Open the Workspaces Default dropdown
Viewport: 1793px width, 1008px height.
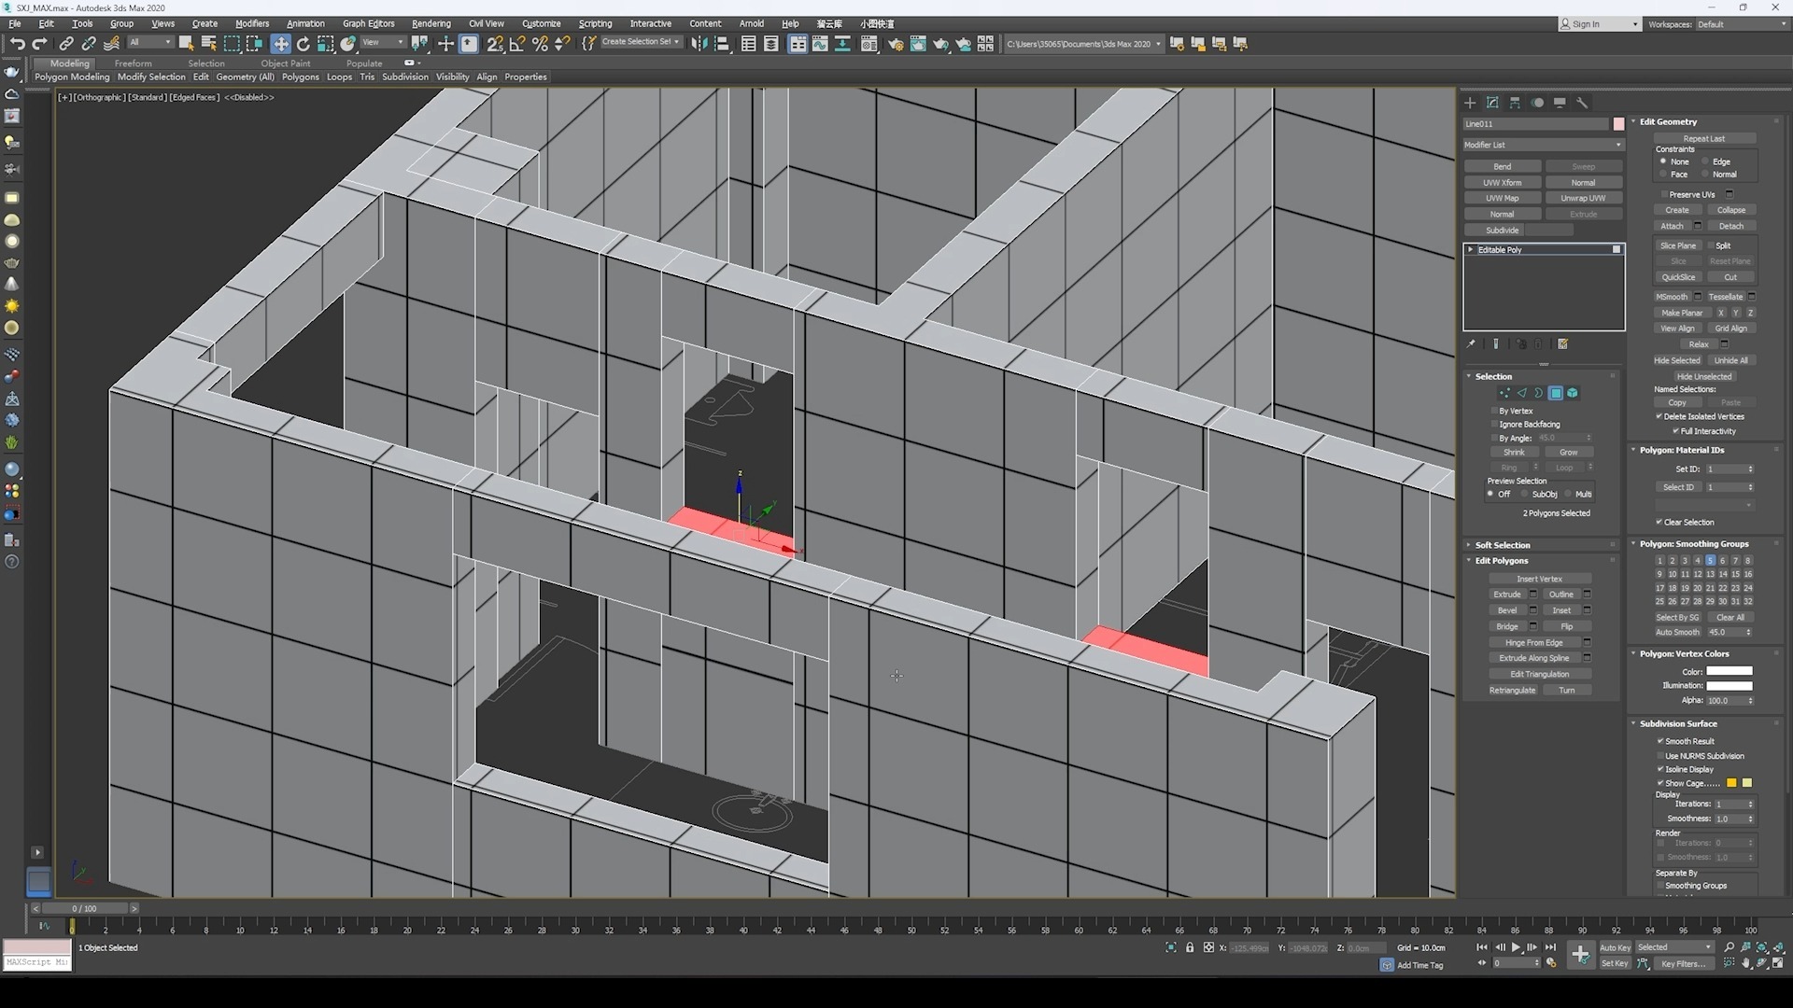pos(1742,24)
